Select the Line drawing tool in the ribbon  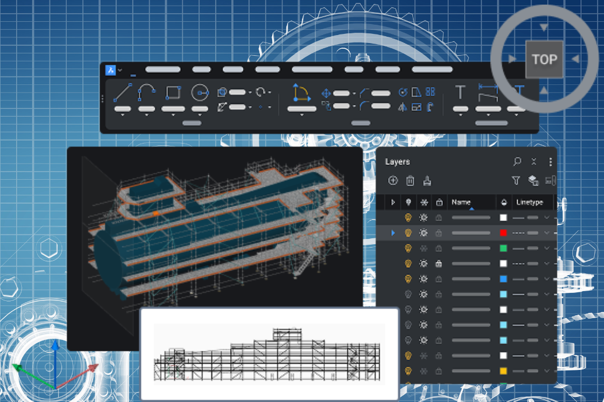[123, 92]
